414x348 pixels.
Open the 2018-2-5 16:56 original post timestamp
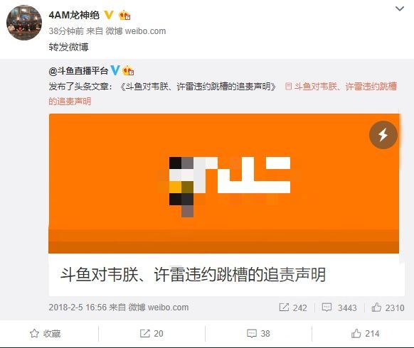78,308
